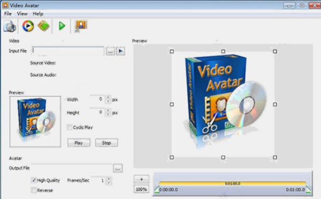Image resolution: width=321 pixels, height=199 pixels.
Task: Click the 0:00:00.0 start time label
Action: (x=168, y=190)
